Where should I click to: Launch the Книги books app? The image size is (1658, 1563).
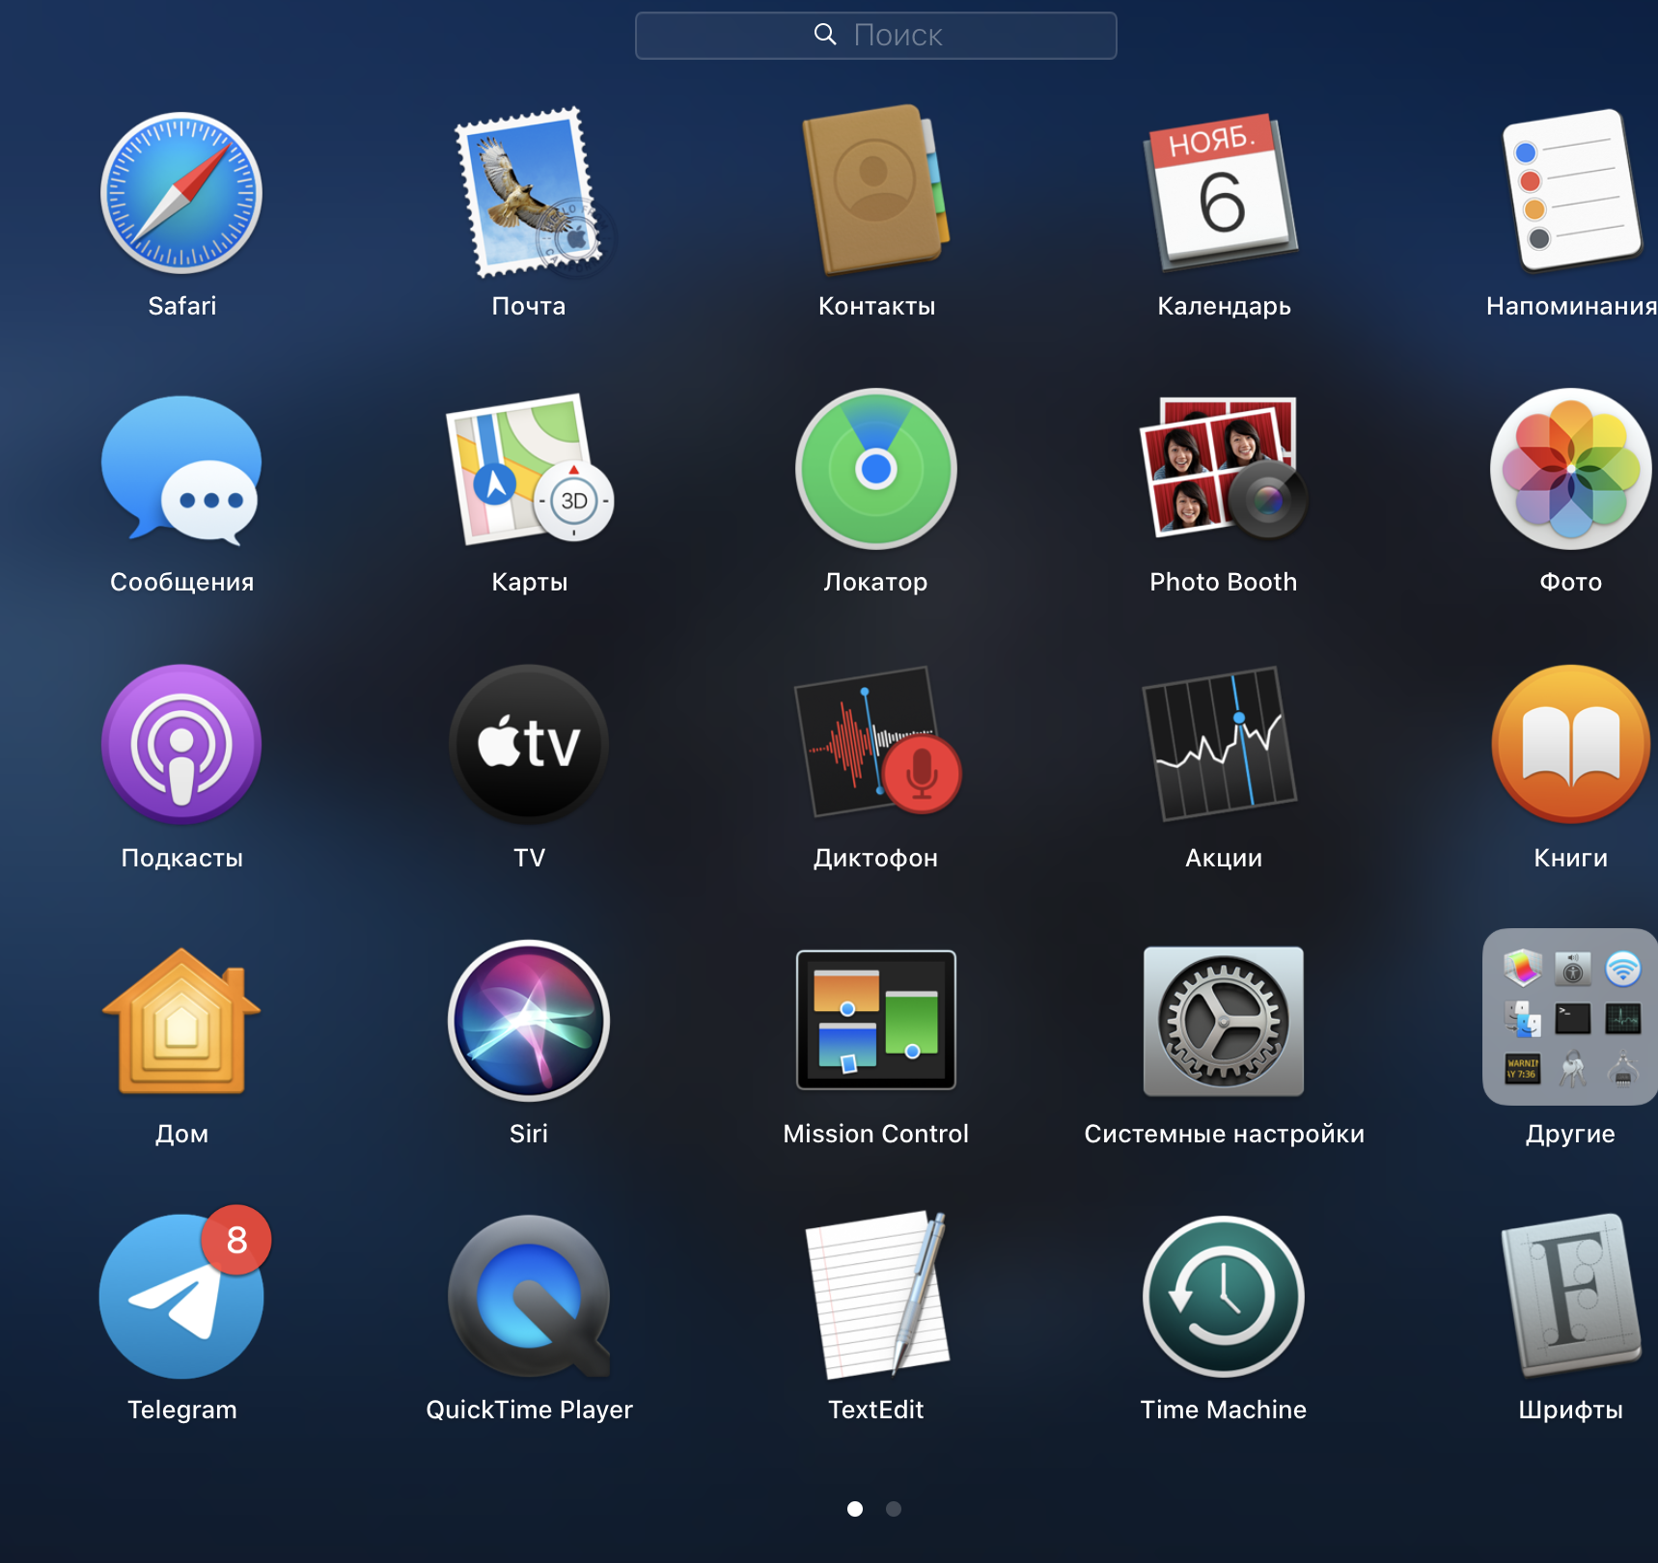[1571, 745]
